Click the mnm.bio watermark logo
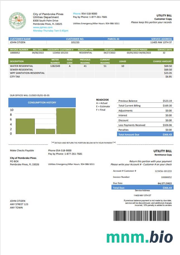The width and height of the screenshot is (180, 255). point(139,237)
